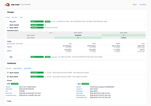The height and width of the screenshot is (106, 151).
Task: Select the dpu0-ddln0 instance filter chip
Action: pos(27,68)
